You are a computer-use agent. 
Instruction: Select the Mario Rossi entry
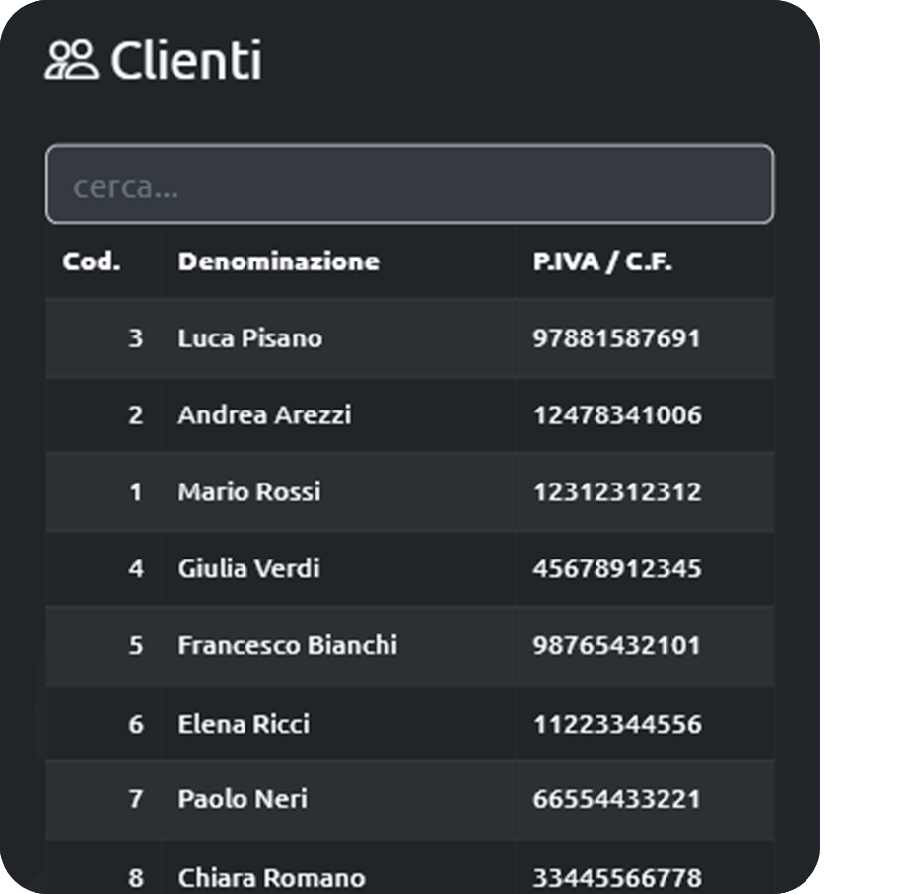point(248,491)
